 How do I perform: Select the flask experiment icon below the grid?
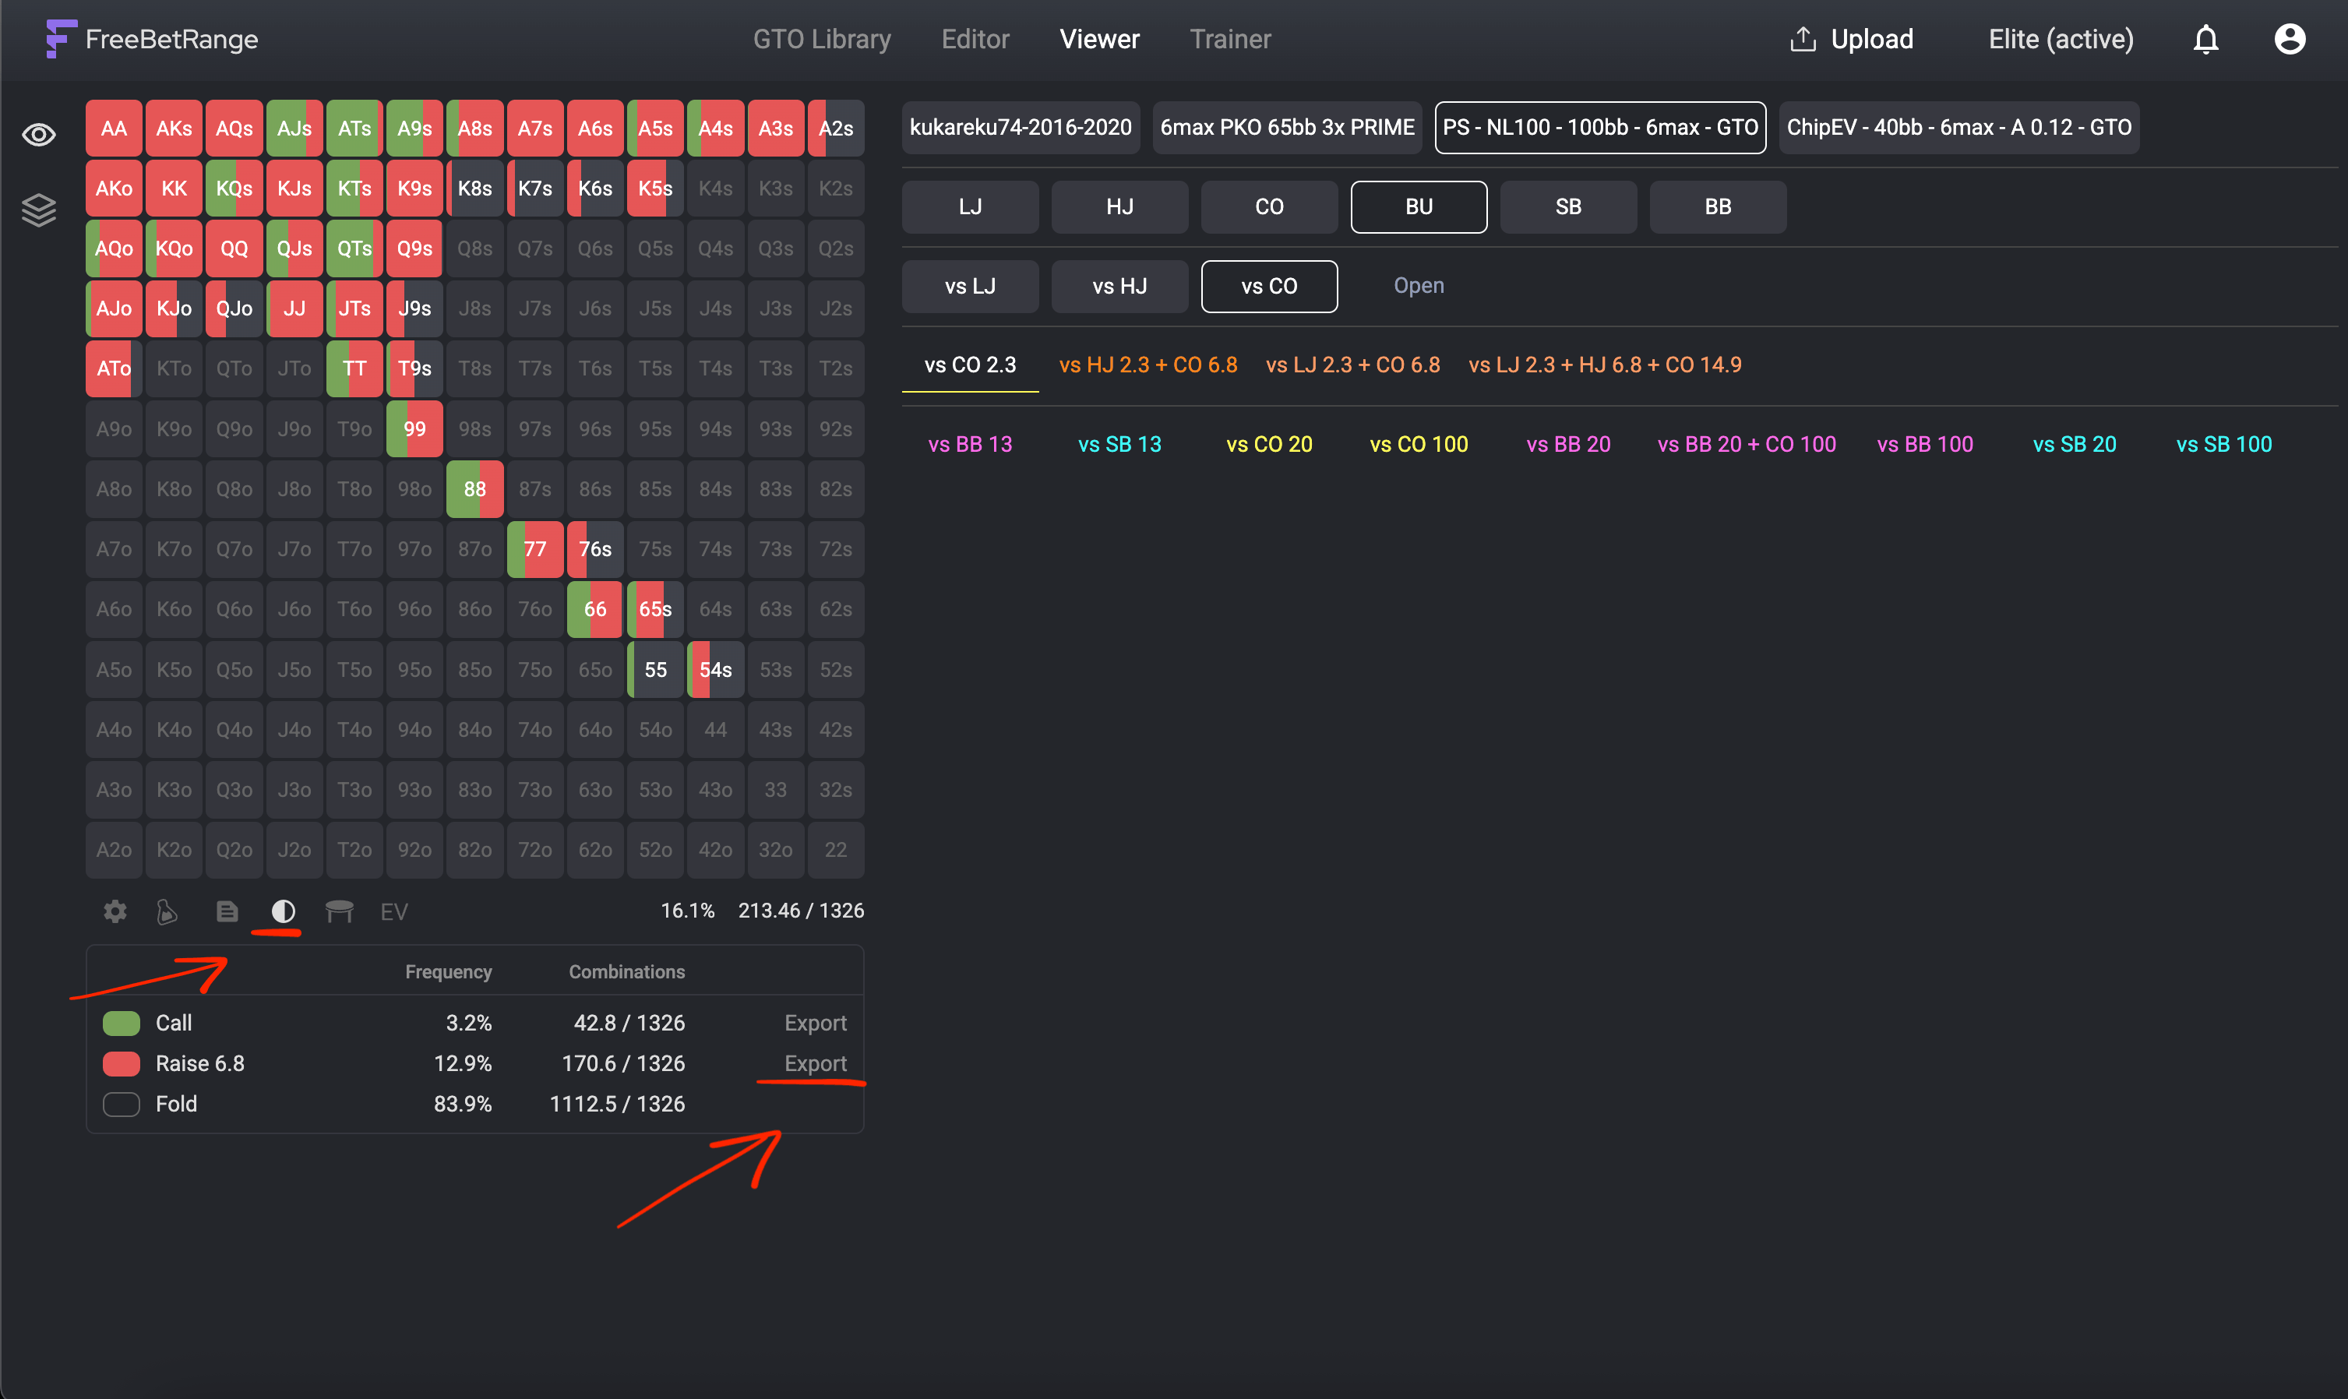pos(167,911)
